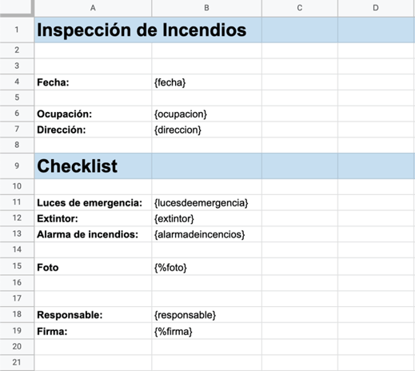Select column D header

pos(376,8)
